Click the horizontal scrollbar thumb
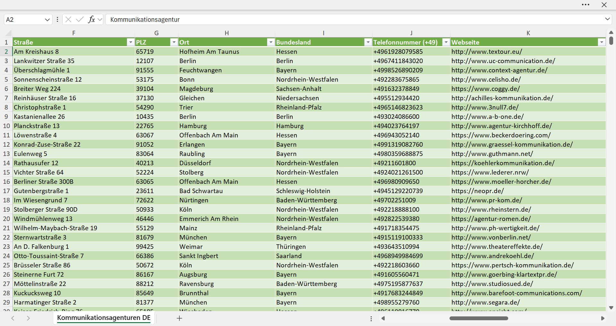Viewport: 616px width, 326px height. (x=479, y=318)
